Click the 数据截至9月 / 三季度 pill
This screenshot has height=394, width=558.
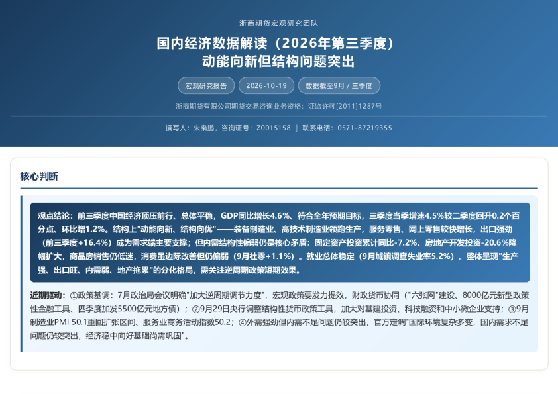click(339, 85)
